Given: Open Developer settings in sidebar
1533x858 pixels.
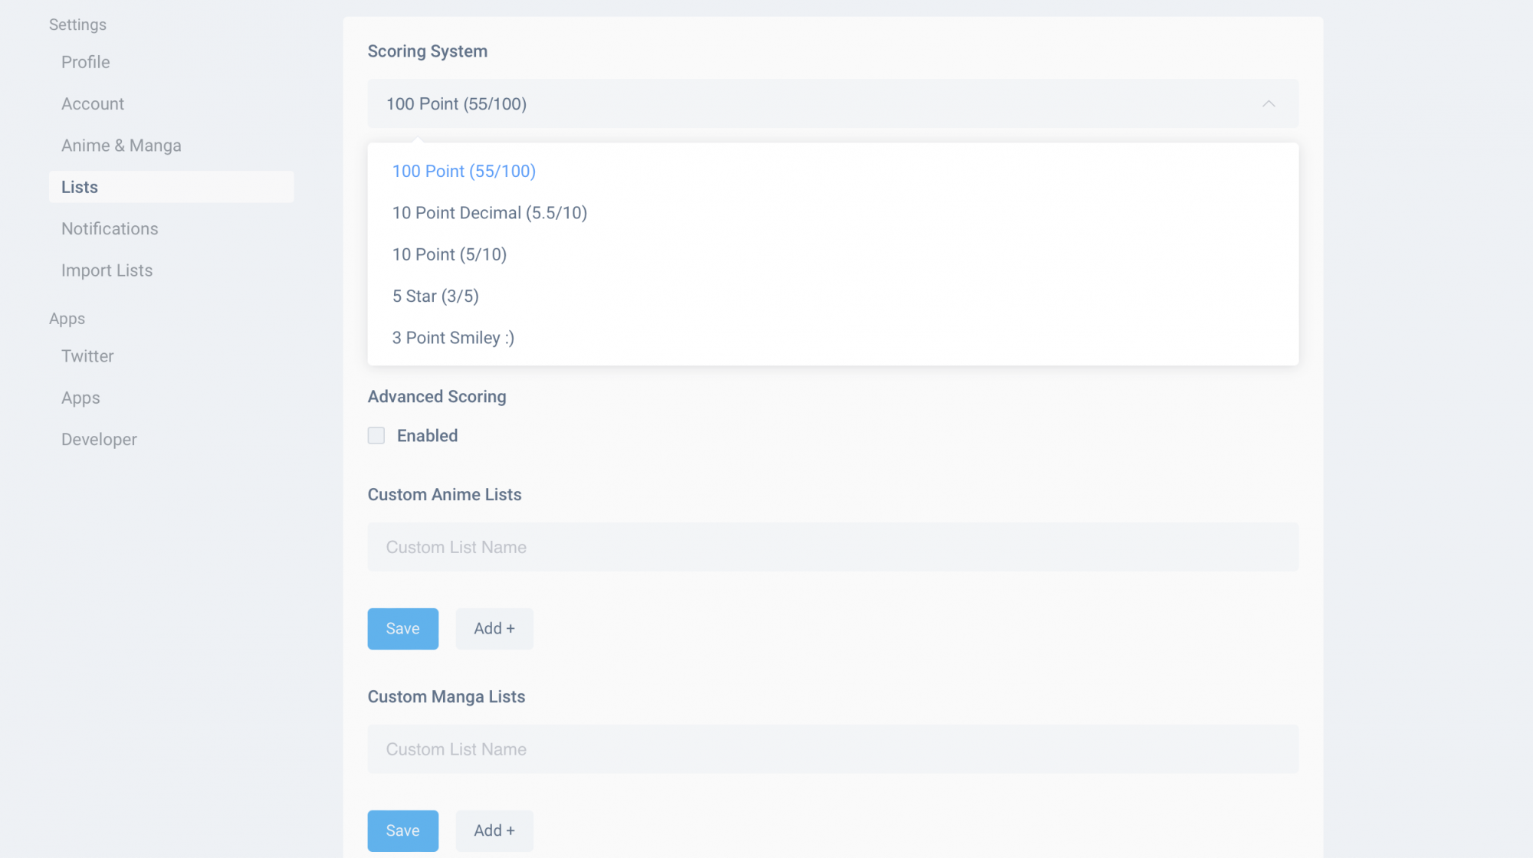Looking at the screenshot, I should 99,440.
